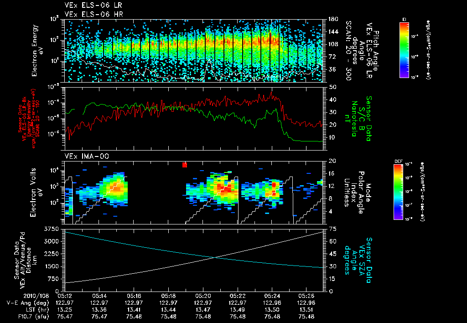Click the 05:14 time tick label
This screenshot has width=467, height=323.
[99, 296]
